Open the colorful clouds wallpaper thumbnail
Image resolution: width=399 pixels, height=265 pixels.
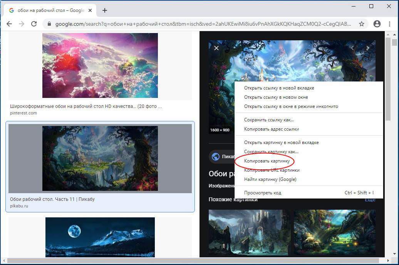[x=100, y=66]
